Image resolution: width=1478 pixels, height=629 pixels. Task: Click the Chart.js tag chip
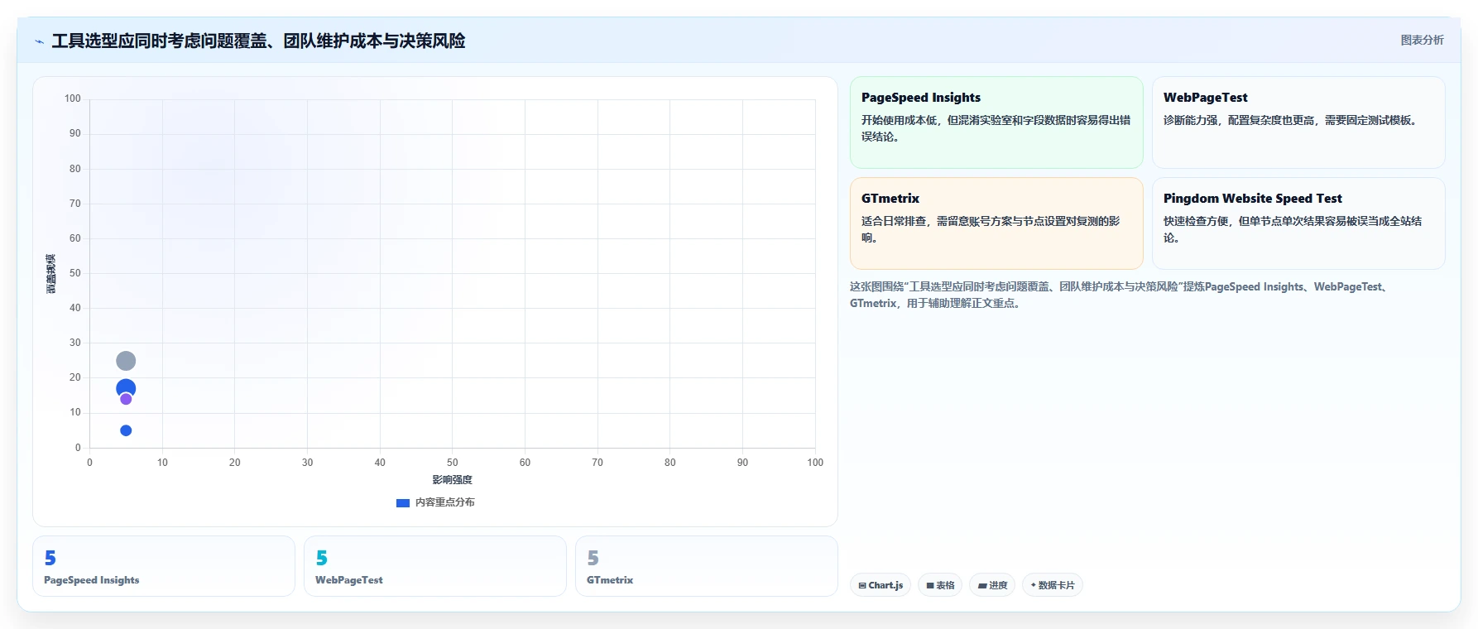[x=881, y=585]
